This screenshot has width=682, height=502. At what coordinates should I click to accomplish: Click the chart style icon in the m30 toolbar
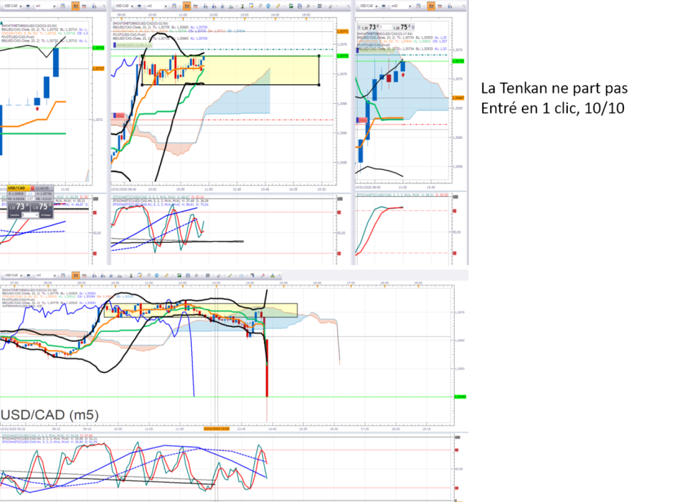(419, 6)
